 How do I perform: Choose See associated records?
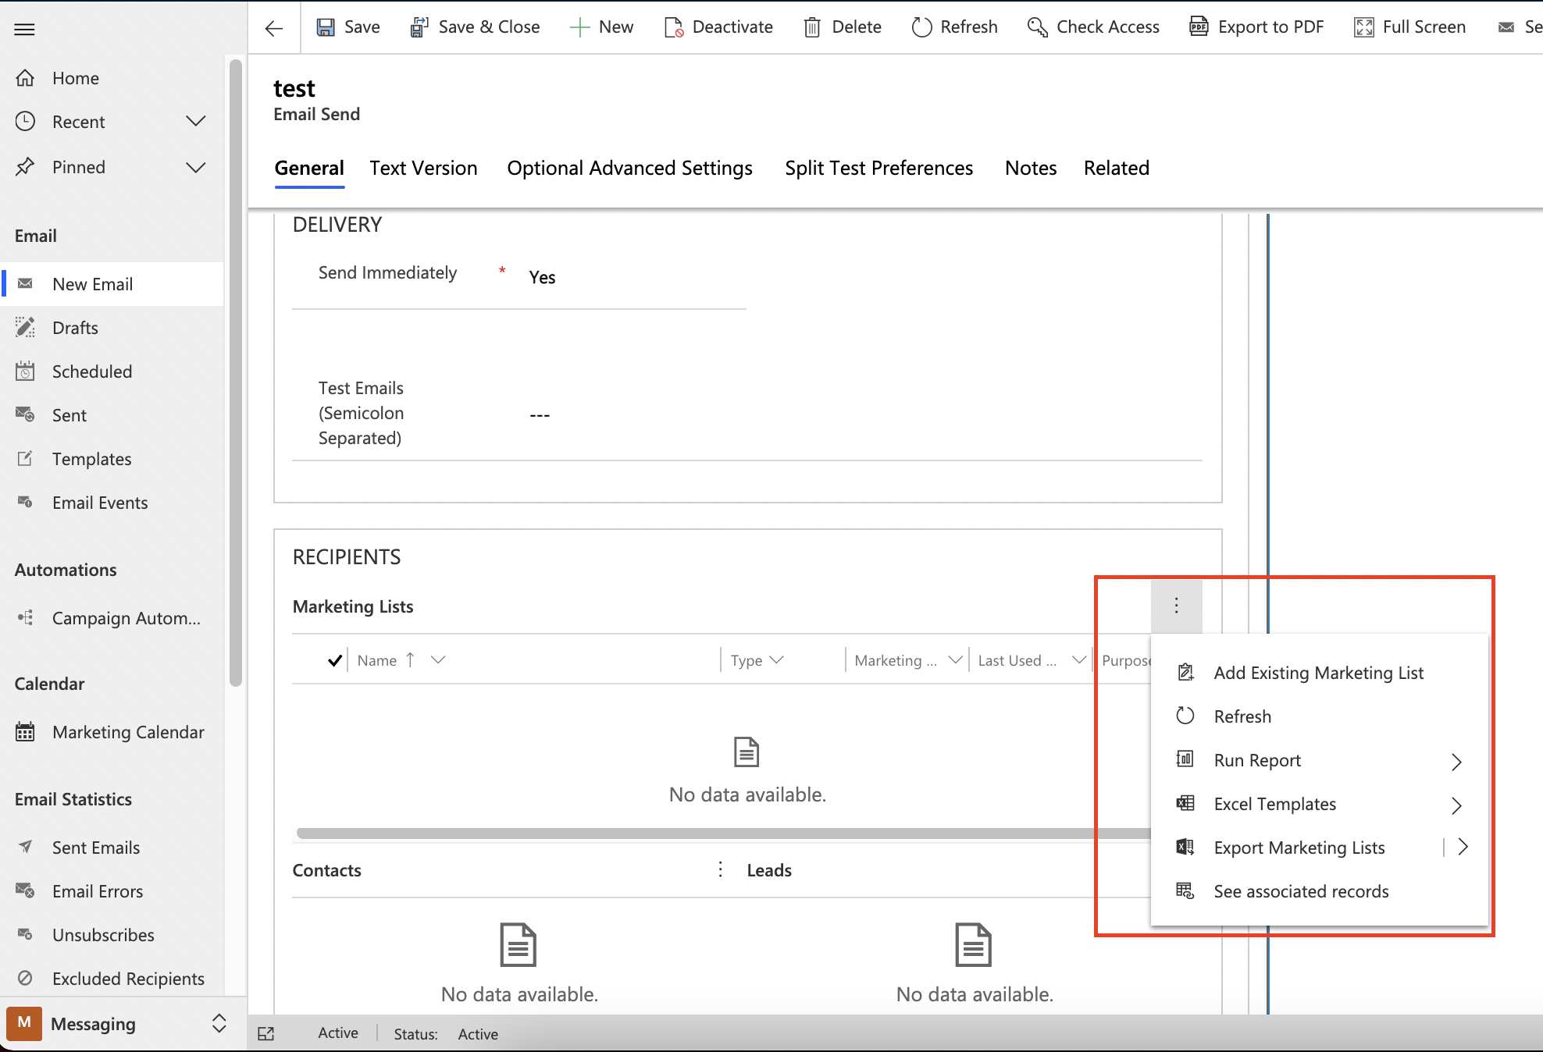[x=1319, y=891]
